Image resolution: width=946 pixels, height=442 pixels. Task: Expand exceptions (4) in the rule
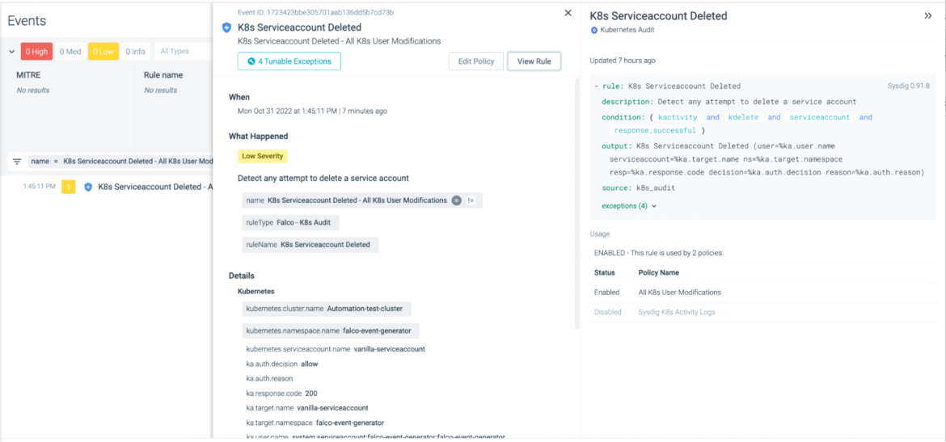pyautogui.click(x=629, y=205)
